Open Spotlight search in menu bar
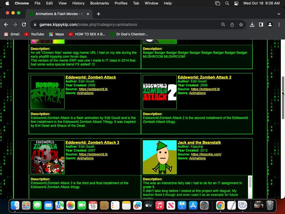This screenshot has width=285, height=214. point(227,3)
